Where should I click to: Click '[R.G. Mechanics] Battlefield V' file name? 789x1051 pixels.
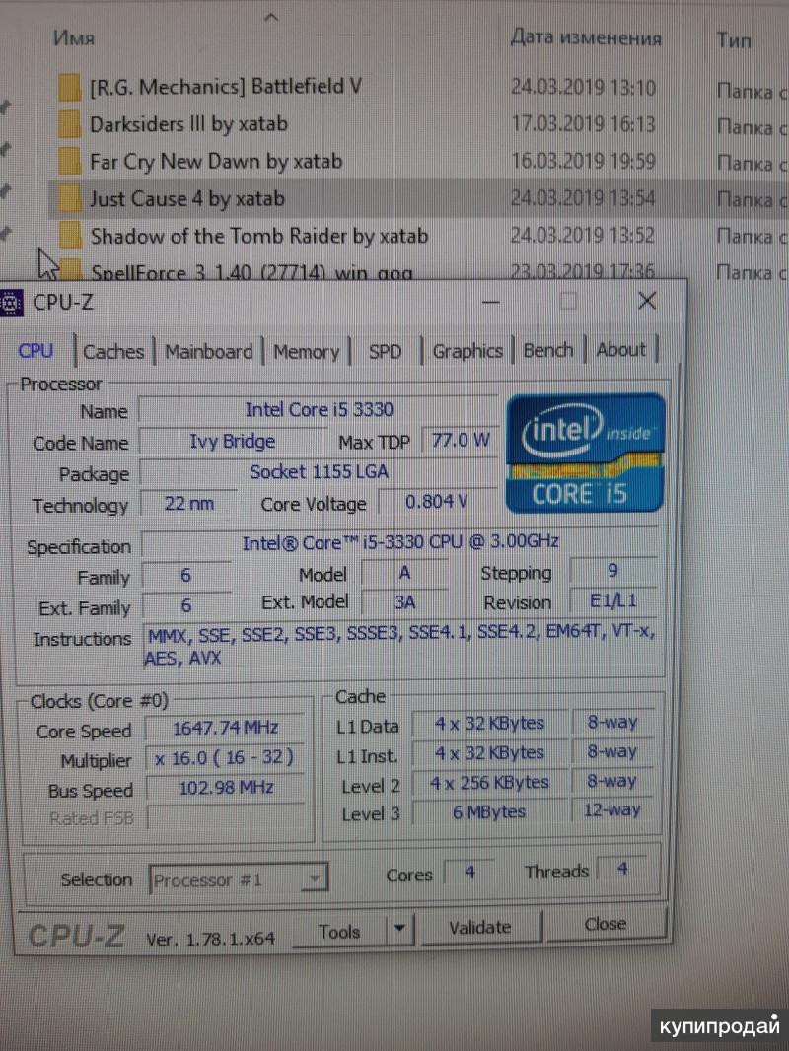tap(225, 87)
